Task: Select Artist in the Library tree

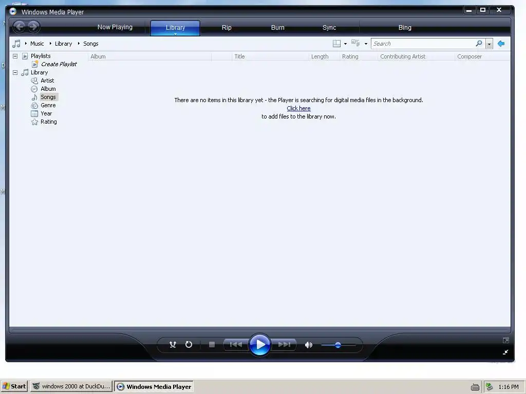Action: pos(47,81)
